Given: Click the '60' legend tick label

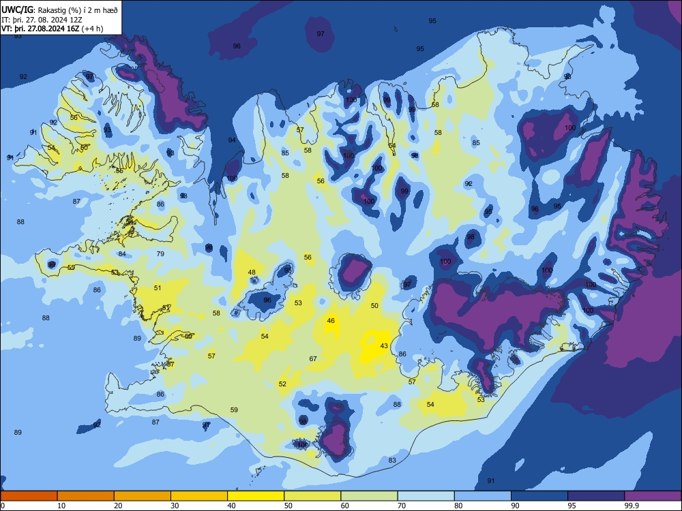Looking at the screenshot, I should (x=344, y=506).
